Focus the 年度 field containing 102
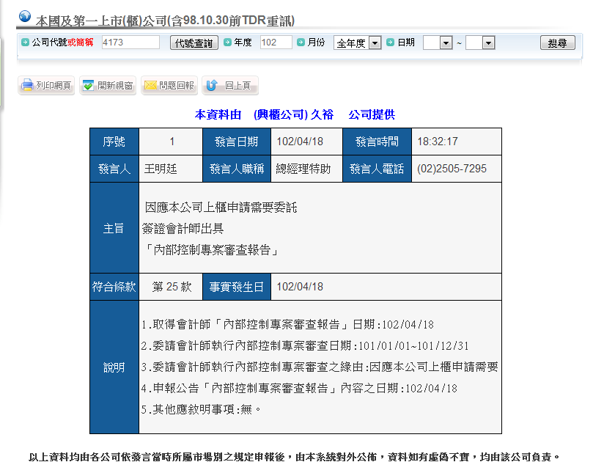Screen dimensions: 604x473 (x=276, y=43)
